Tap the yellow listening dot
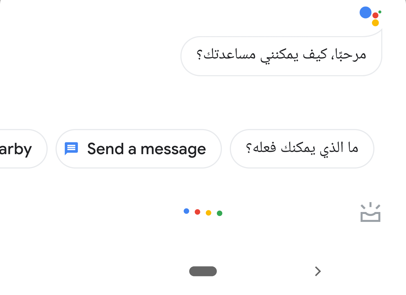The height and width of the screenshot is (295, 406). coord(208,213)
